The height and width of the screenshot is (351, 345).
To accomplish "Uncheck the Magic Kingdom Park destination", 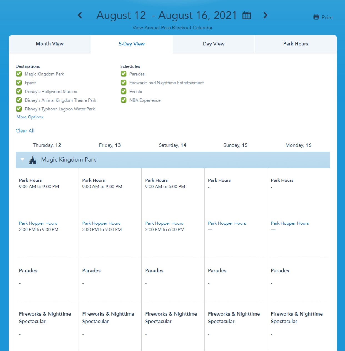I will [x=19, y=74].
